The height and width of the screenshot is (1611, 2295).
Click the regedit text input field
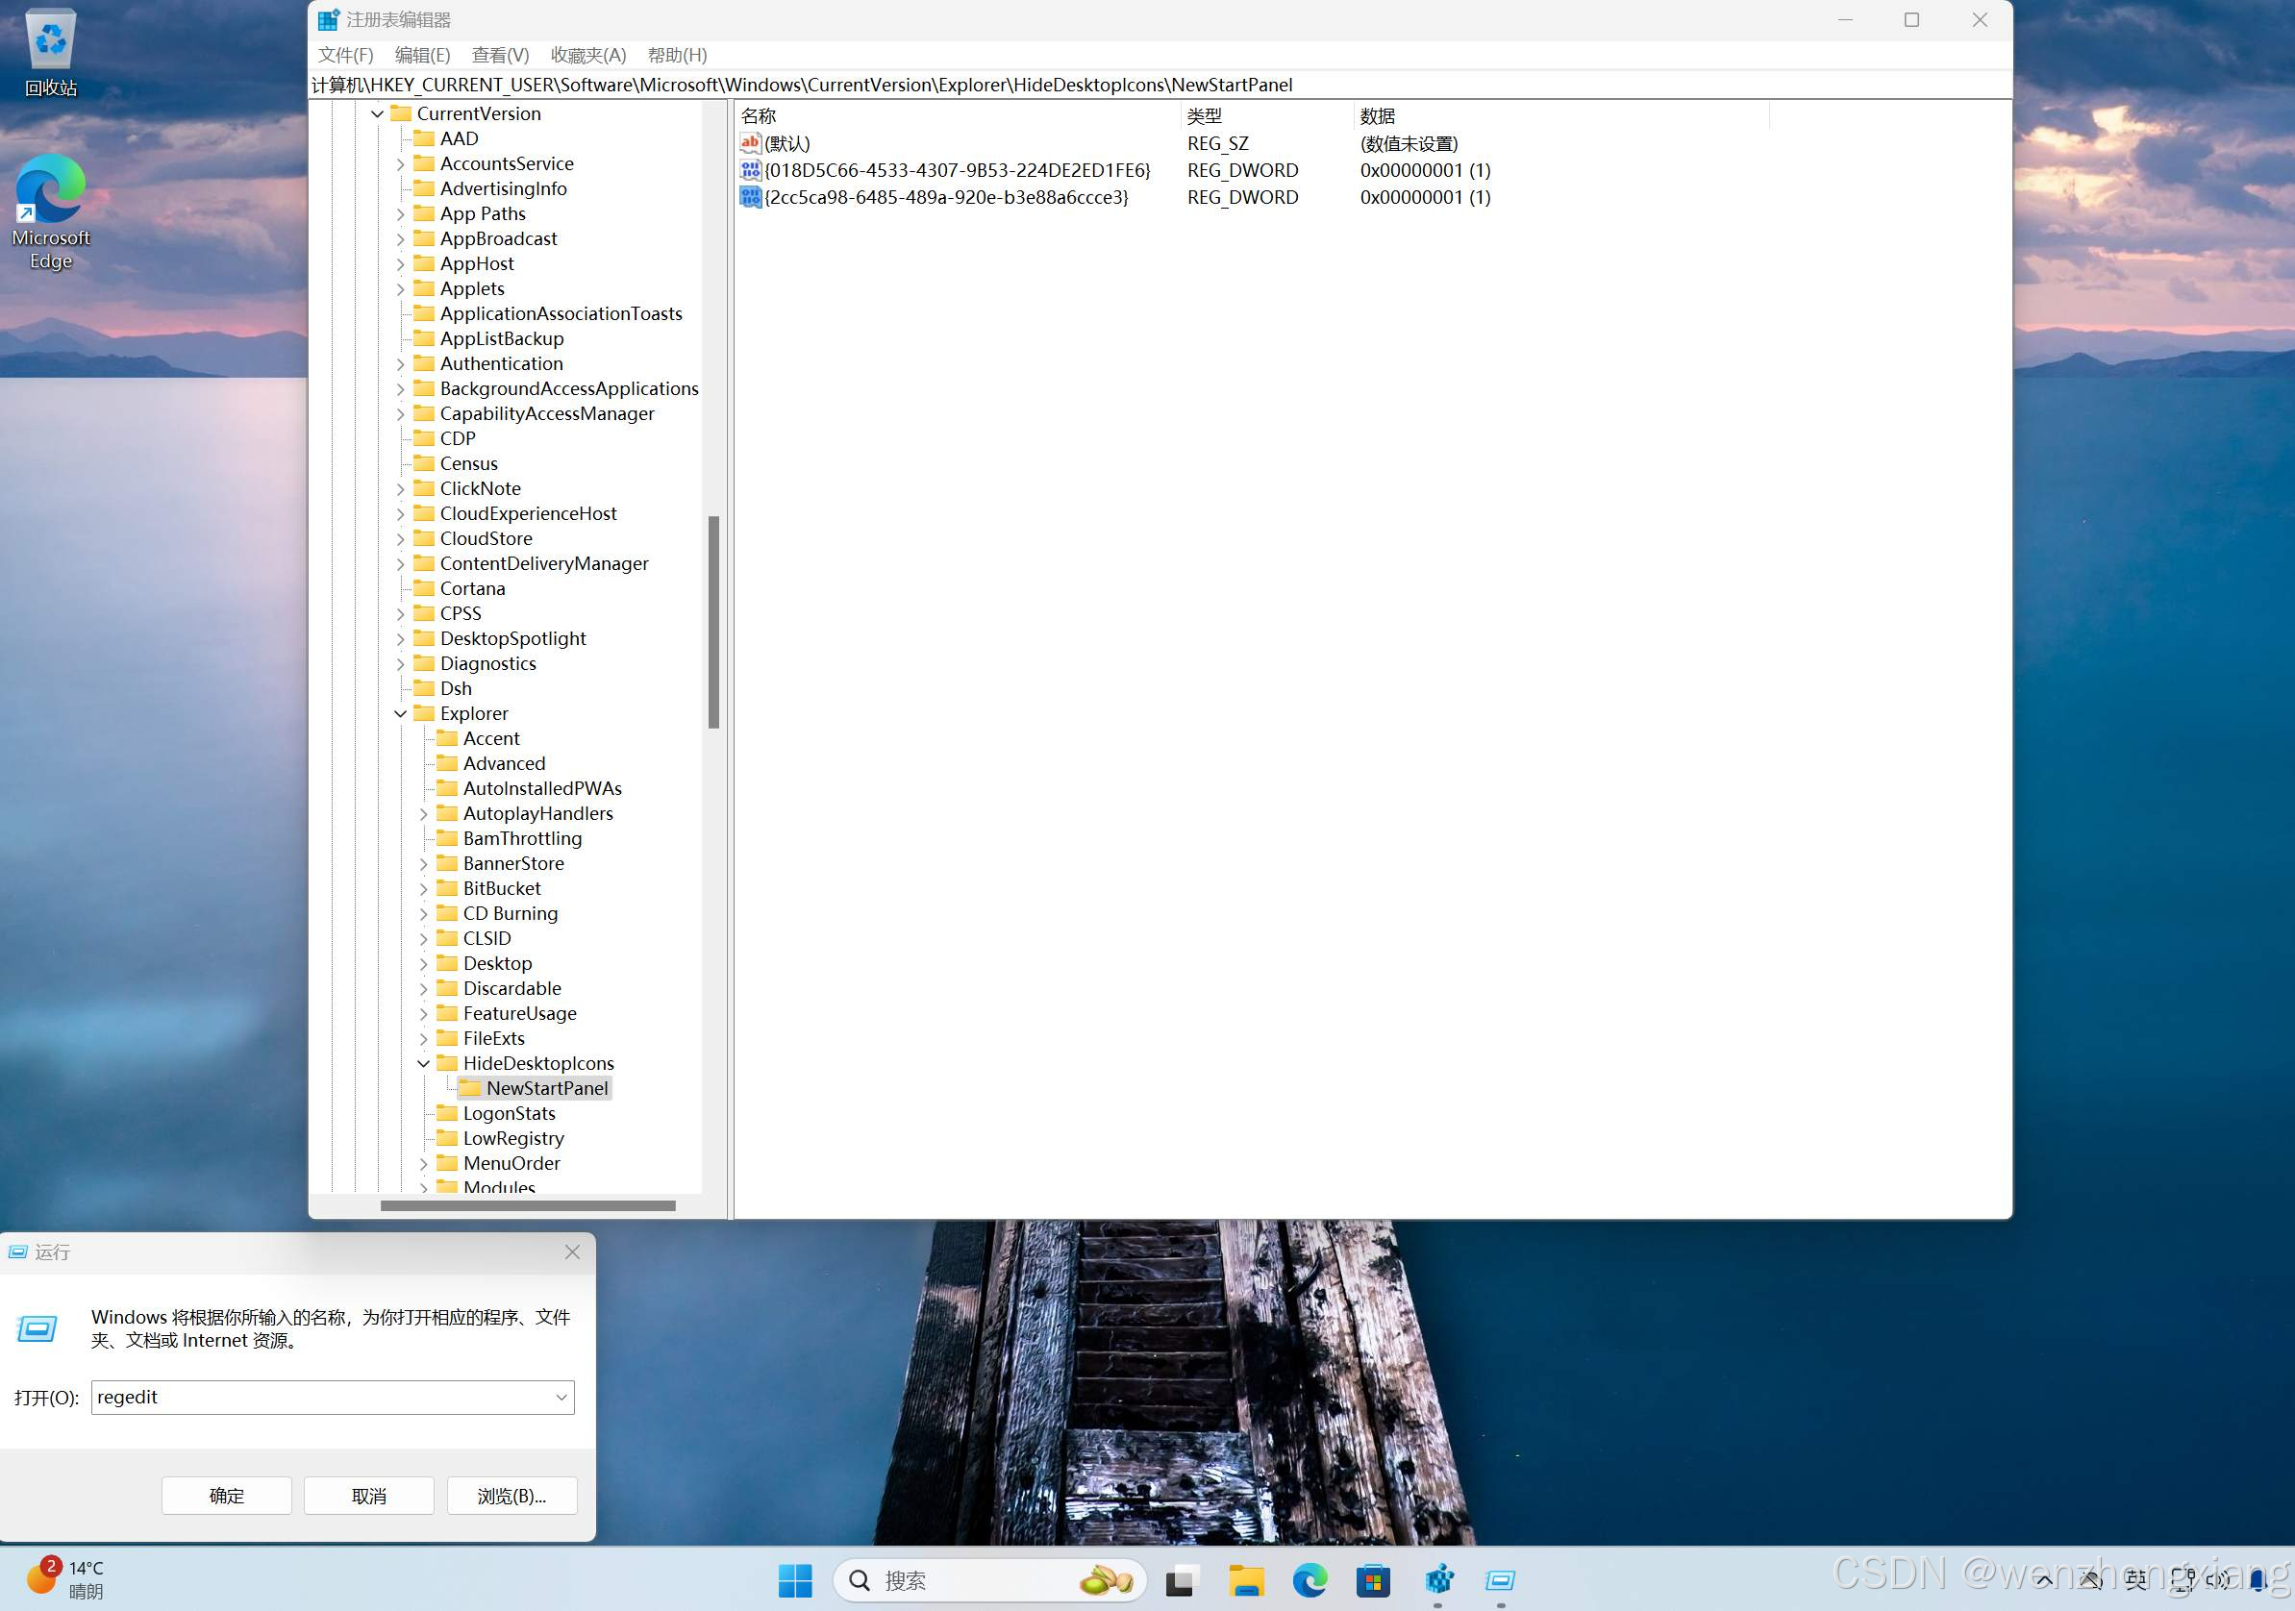(320, 1398)
